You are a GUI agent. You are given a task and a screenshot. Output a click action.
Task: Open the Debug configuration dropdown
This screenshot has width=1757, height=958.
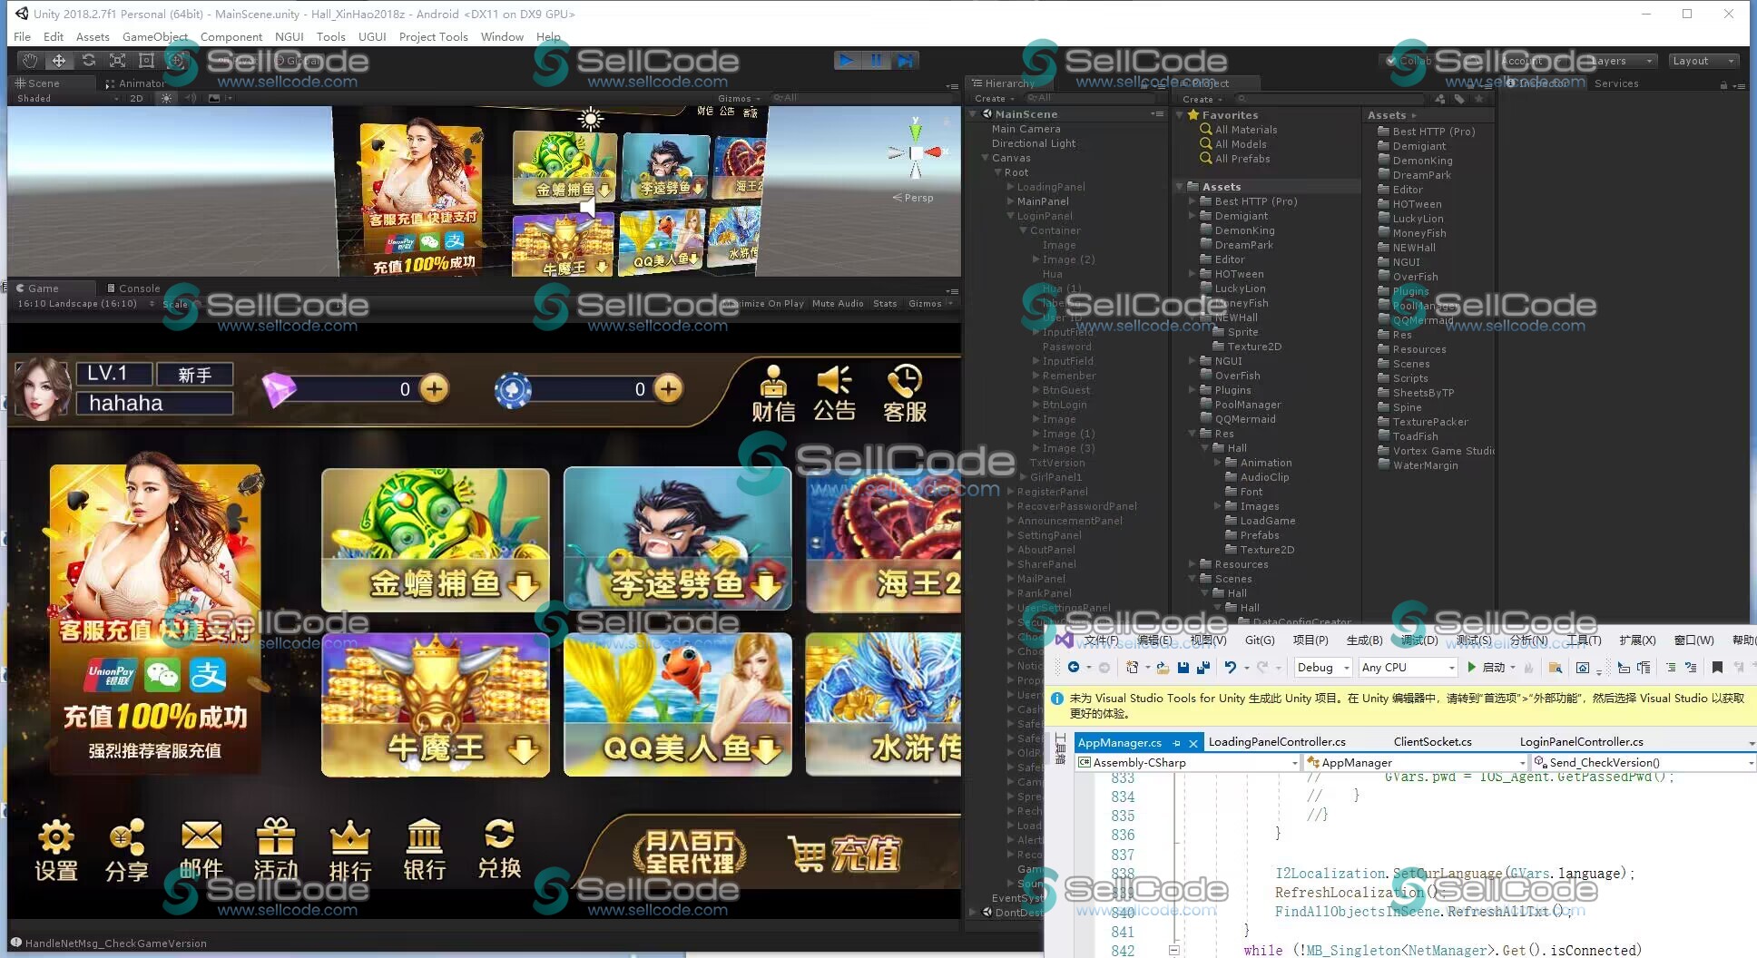coord(1323,668)
